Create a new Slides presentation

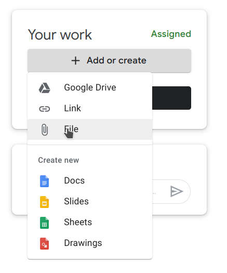pyautogui.click(x=90, y=202)
